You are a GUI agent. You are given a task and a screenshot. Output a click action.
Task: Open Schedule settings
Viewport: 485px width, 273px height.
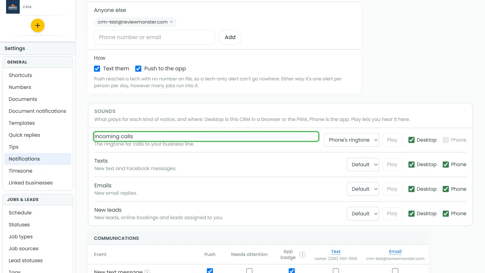pyautogui.click(x=38, y=213)
